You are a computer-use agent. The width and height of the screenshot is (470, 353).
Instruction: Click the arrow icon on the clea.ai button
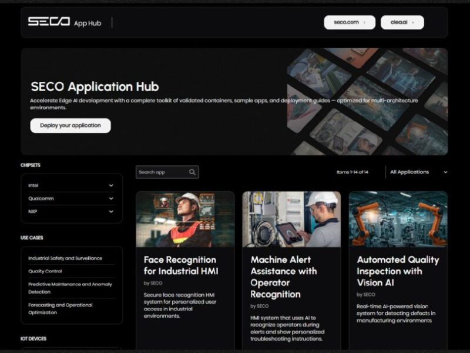pyautogui.click(x=414, y=21)
